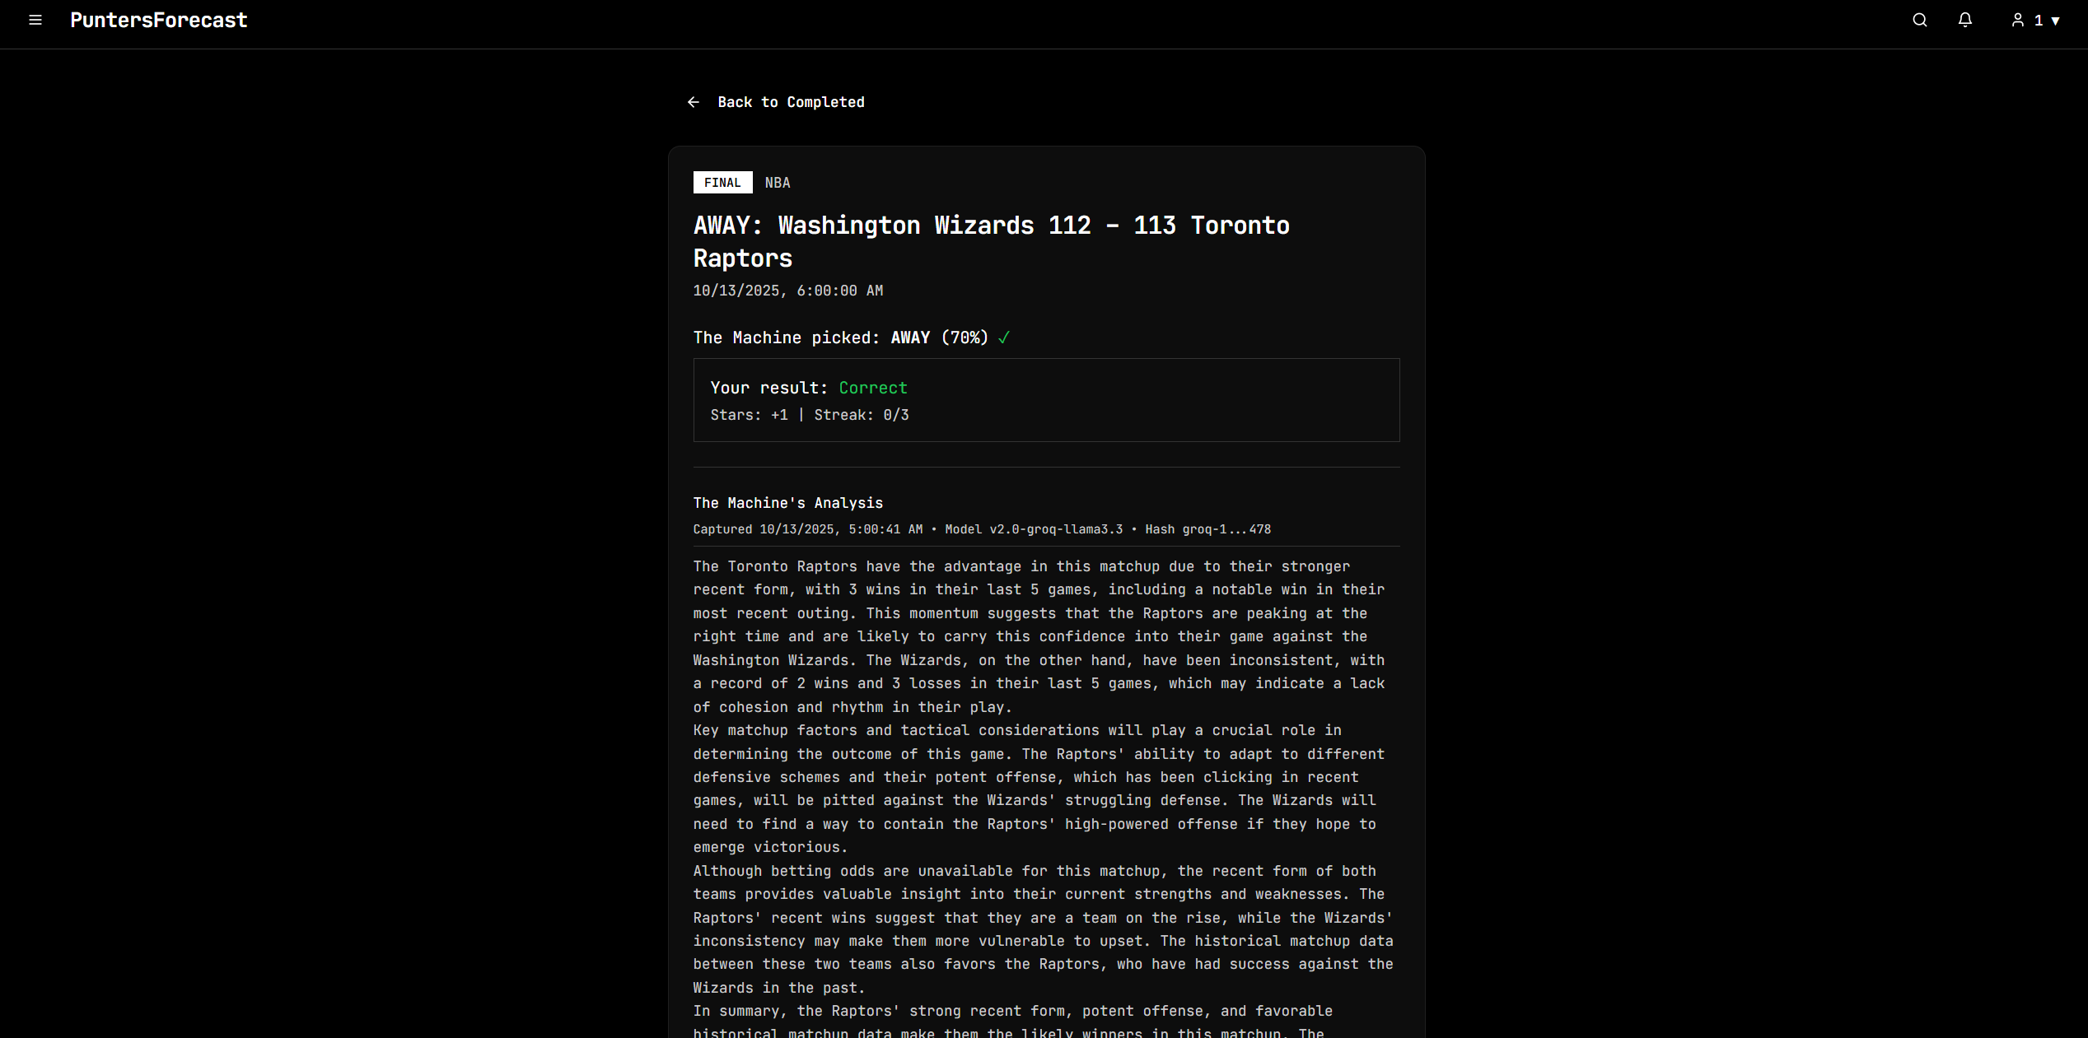Expand the account dropdown arrow
This screenshot has height=1038, width=2088.
(2055, 21)
